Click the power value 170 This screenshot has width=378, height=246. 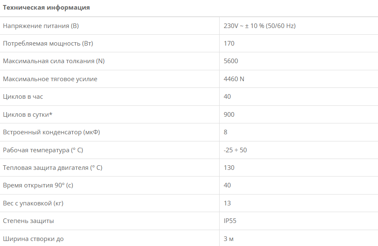229,44
